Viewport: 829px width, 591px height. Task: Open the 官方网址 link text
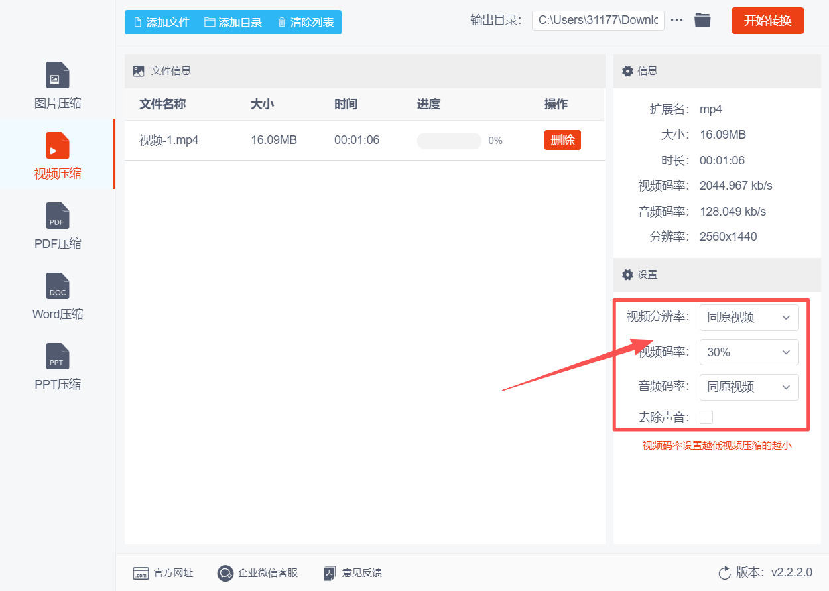tap(173, 573)
